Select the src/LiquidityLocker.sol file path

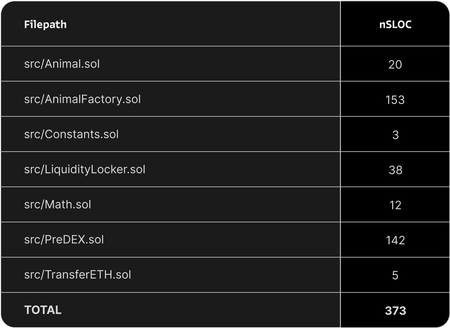pyautogui.click(x=84, y=169)
